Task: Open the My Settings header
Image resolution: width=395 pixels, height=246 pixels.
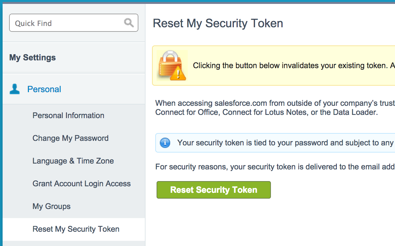Action: [x=32, y=57]
